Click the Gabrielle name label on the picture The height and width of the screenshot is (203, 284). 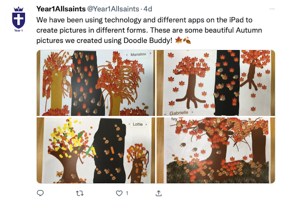(179, 113)
